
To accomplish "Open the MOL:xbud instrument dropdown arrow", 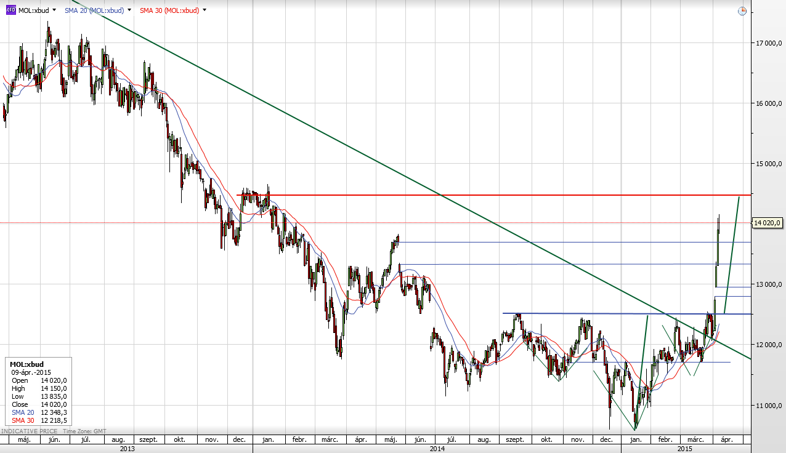I will point(55,10).
